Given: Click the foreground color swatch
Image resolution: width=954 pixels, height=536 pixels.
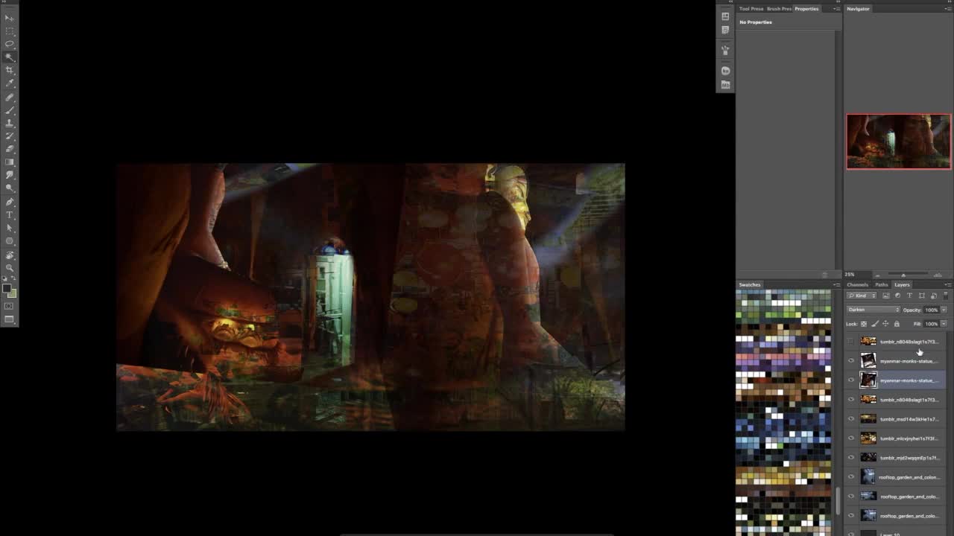Looking at the screenshot, I should [7, 289].
